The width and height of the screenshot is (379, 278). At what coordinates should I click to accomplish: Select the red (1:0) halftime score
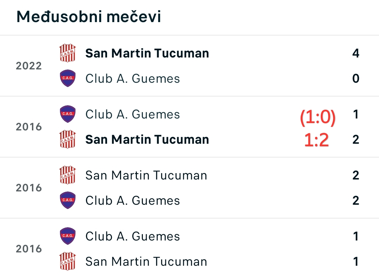coord(318,117)
